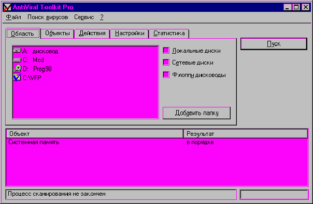This screenshot has height=204, width=313.
Task: Click the 'дисковод' drive label
Action: (x=45, y=51)
